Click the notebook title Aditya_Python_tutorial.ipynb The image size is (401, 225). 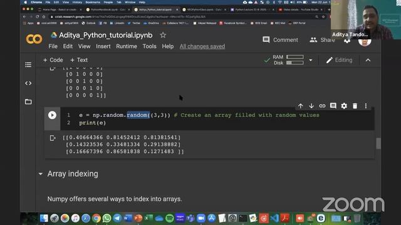pyautogui.click(x=106, y=35)
